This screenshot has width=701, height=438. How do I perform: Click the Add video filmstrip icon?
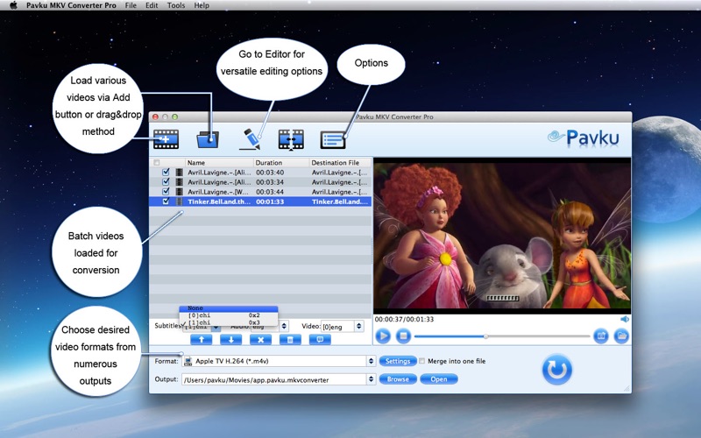click(166, 139)
